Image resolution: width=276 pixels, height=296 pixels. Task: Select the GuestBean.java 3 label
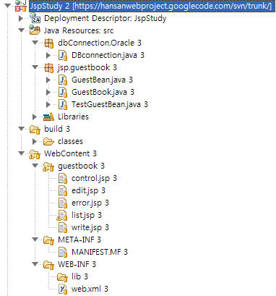click(102, 80)
